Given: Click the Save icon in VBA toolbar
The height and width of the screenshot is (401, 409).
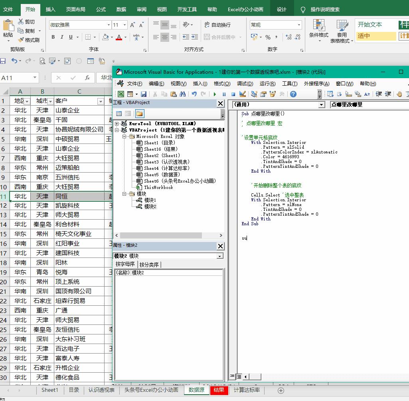Looking at the screenshot, I should click(144, 94).
